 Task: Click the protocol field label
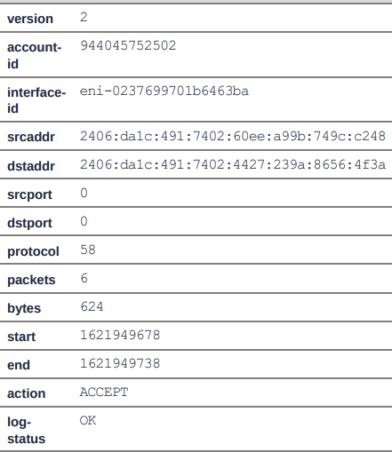click(x=33, y=251)
